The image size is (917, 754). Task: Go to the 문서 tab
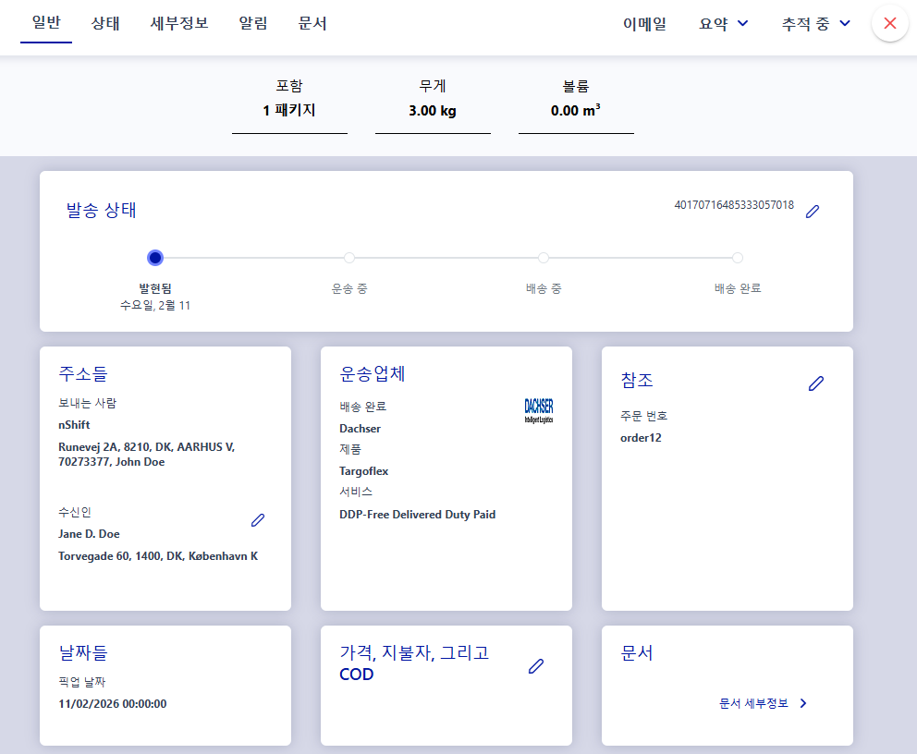point(312,24)
